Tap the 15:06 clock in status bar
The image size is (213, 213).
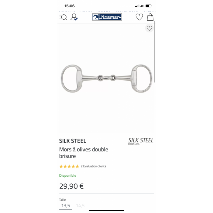(x=70, y=6)
